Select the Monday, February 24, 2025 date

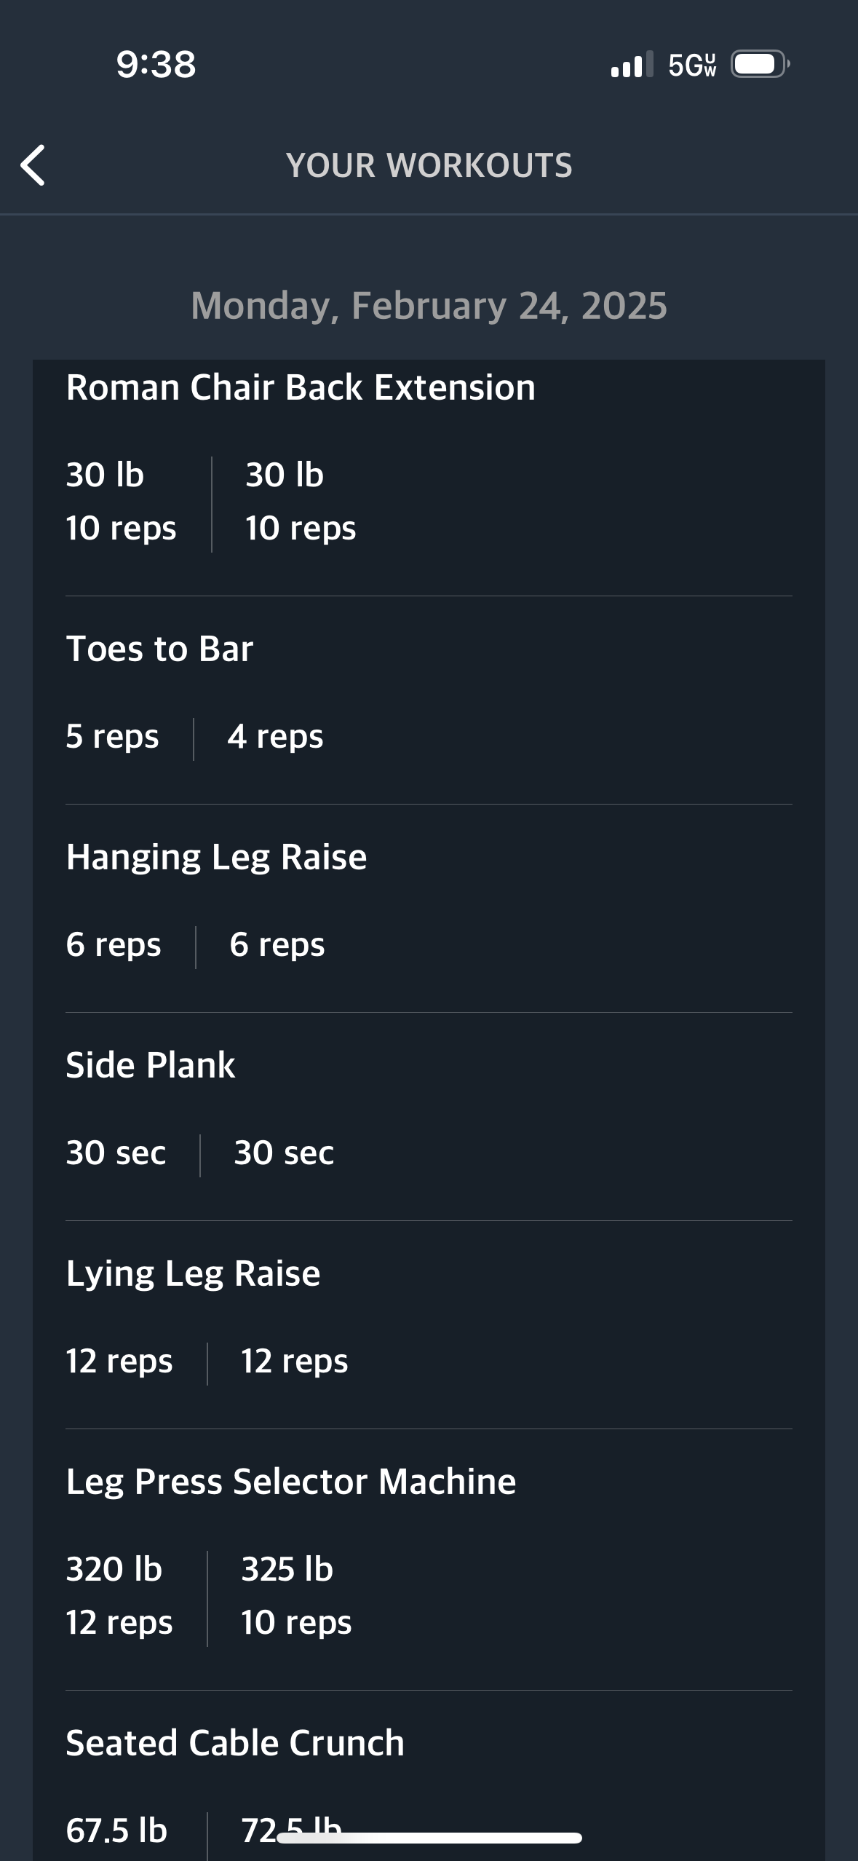(x=429, y=305)
